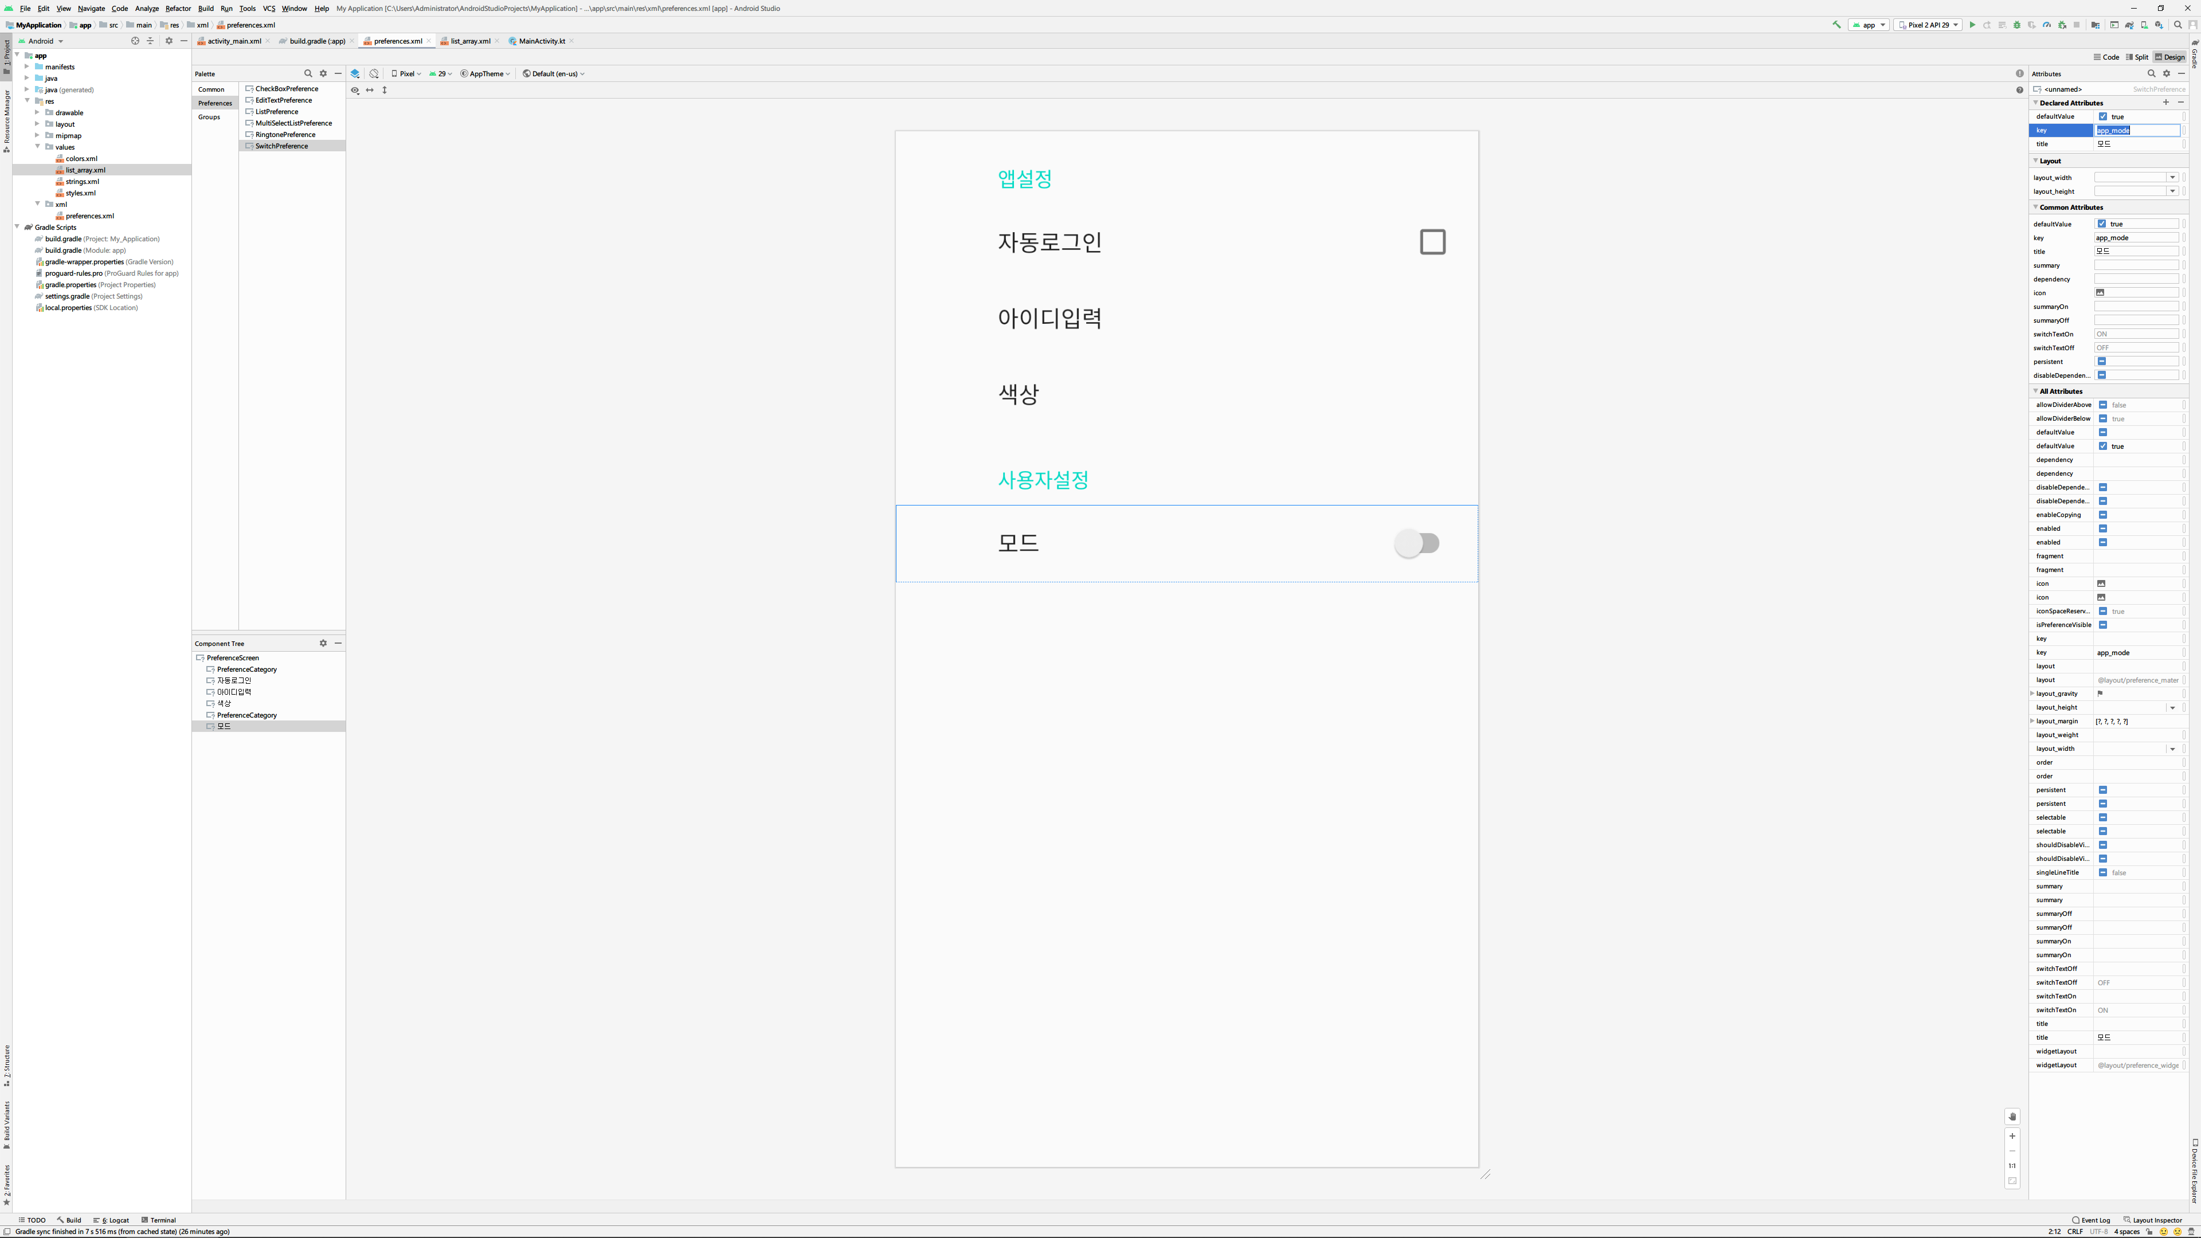Toggle the declared defaultValue checkbox
Screen dimensions: 2201x1238
click(2103, 116)
